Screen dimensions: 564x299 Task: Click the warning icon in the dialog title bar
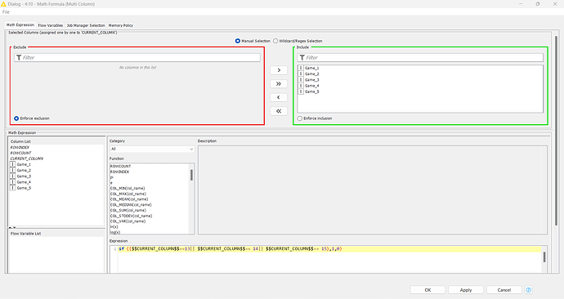[3, 4]
